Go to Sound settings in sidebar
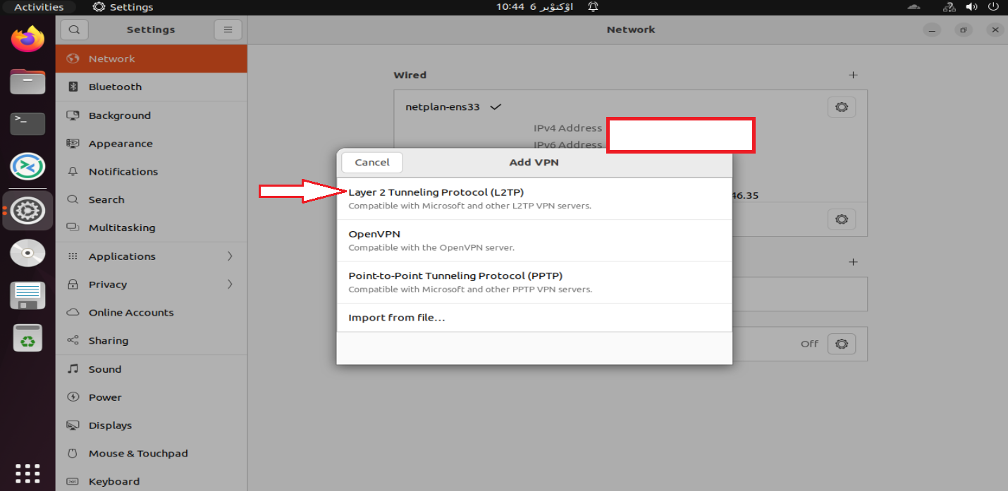The height and width of the screenshot is (491, 1008). click(x=105, y=369)
